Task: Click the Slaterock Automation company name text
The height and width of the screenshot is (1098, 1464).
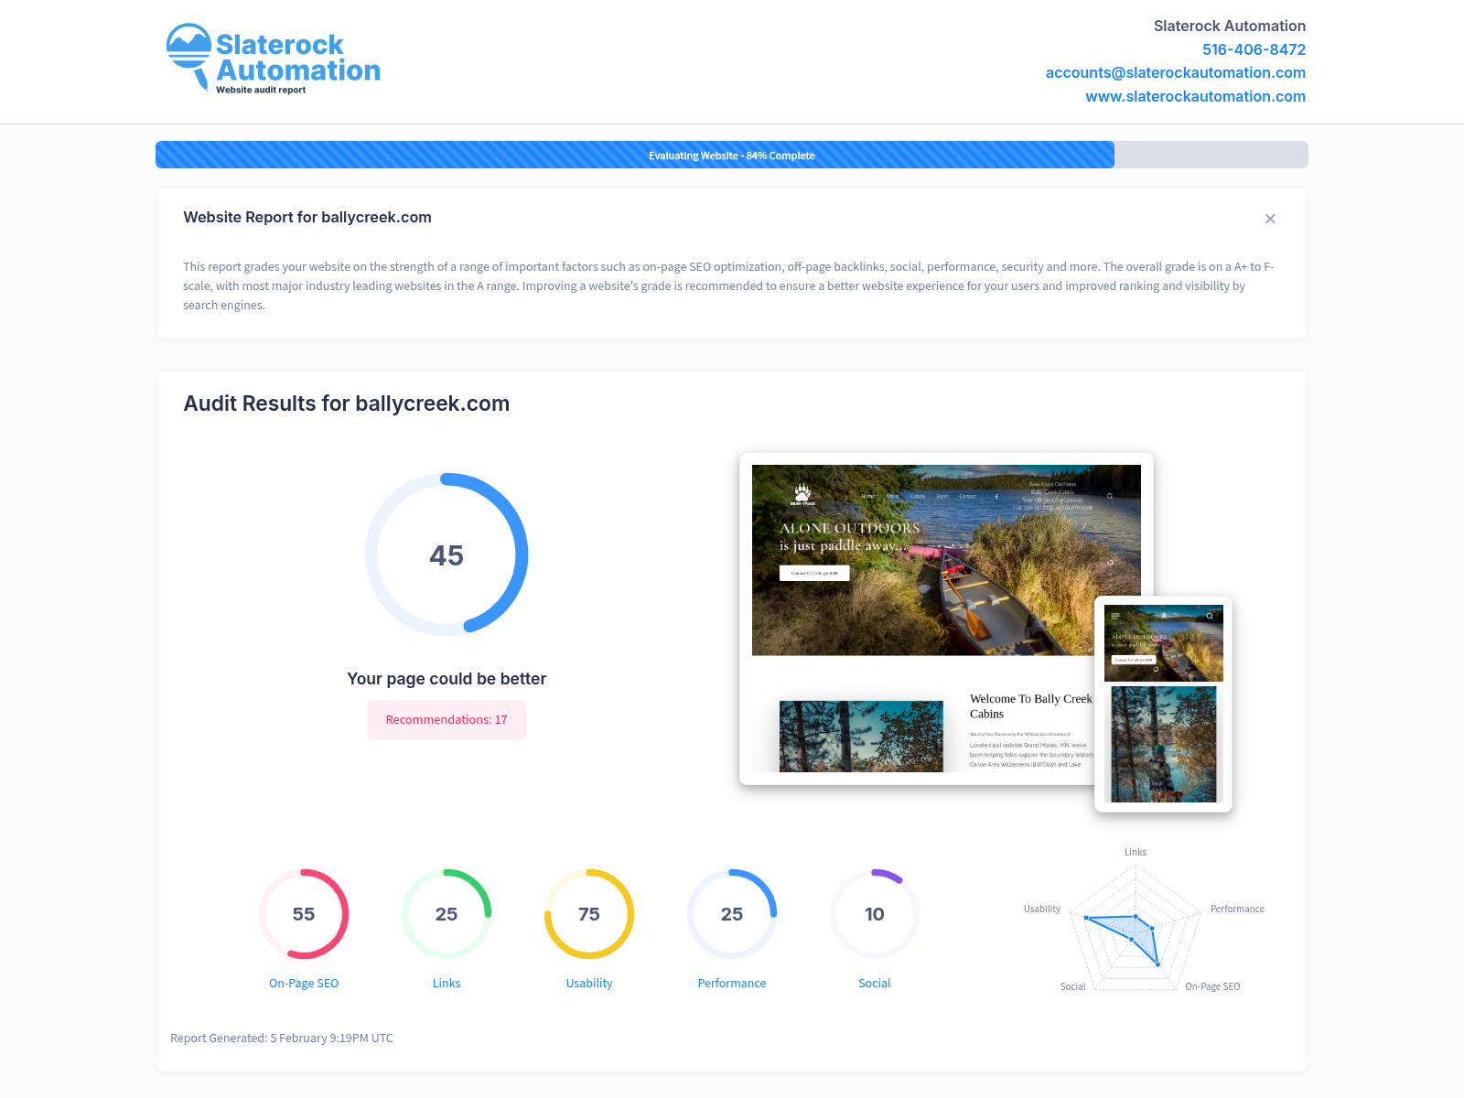Action: click(1230, 26)
